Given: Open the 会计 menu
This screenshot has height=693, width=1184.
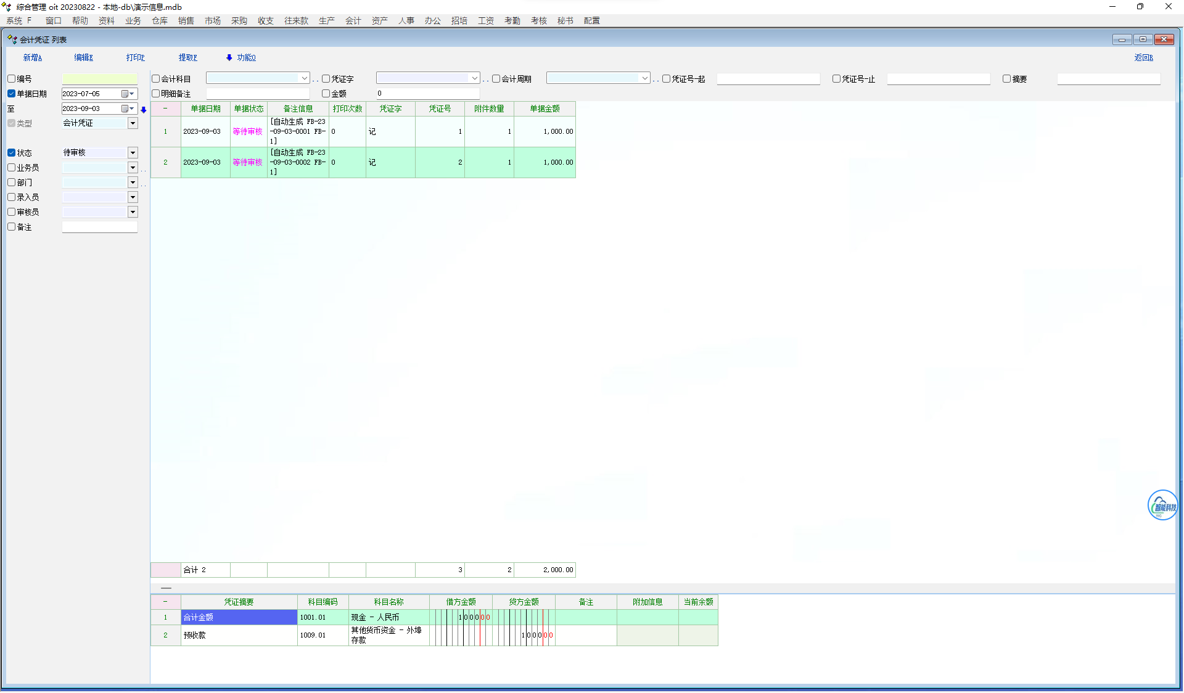Looking at the screenshot, I should tap(353, 20).
